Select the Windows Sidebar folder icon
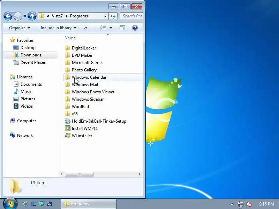This screenshot has width=279, height=209. pyautogui.click(x=67, y=99)
